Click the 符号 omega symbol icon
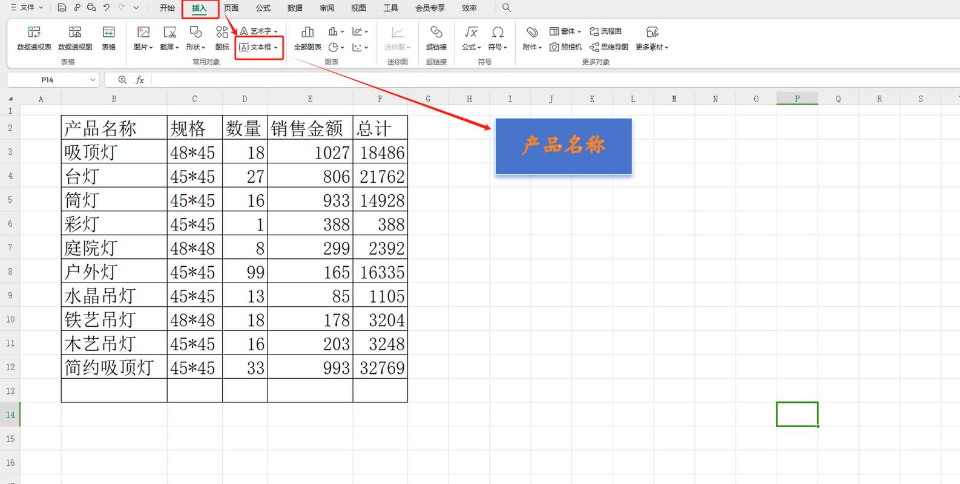Viewport: 960px width, 484px height. click(x=498, y=32)
